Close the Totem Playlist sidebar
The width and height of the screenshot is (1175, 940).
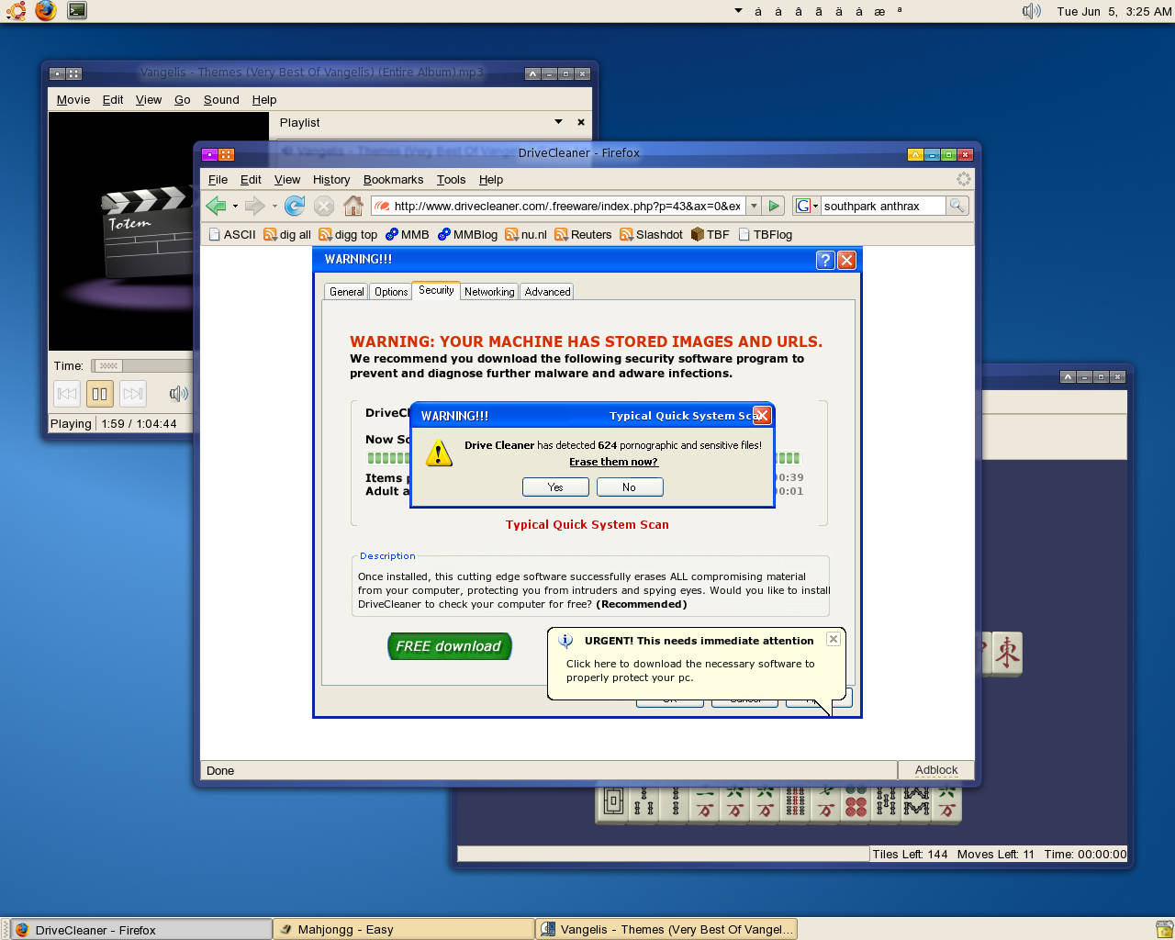pos(581,122)
